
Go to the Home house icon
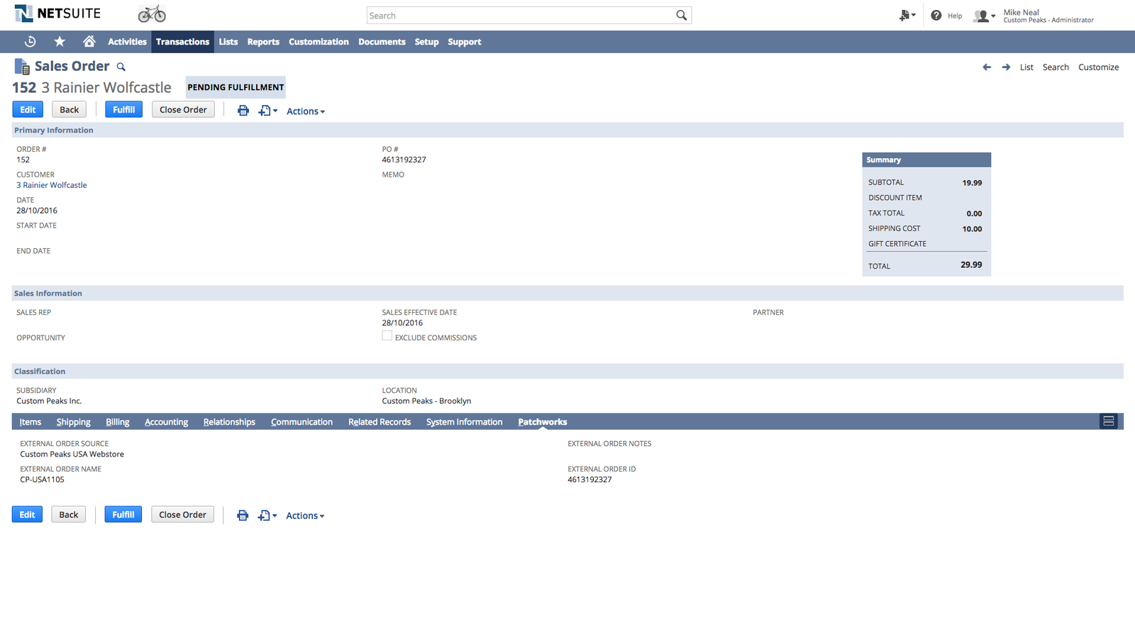coord(89,42)
